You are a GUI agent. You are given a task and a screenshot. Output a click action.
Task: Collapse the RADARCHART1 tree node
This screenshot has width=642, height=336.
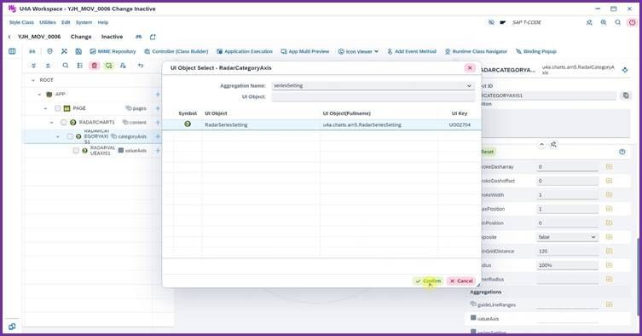click(52, 123)
